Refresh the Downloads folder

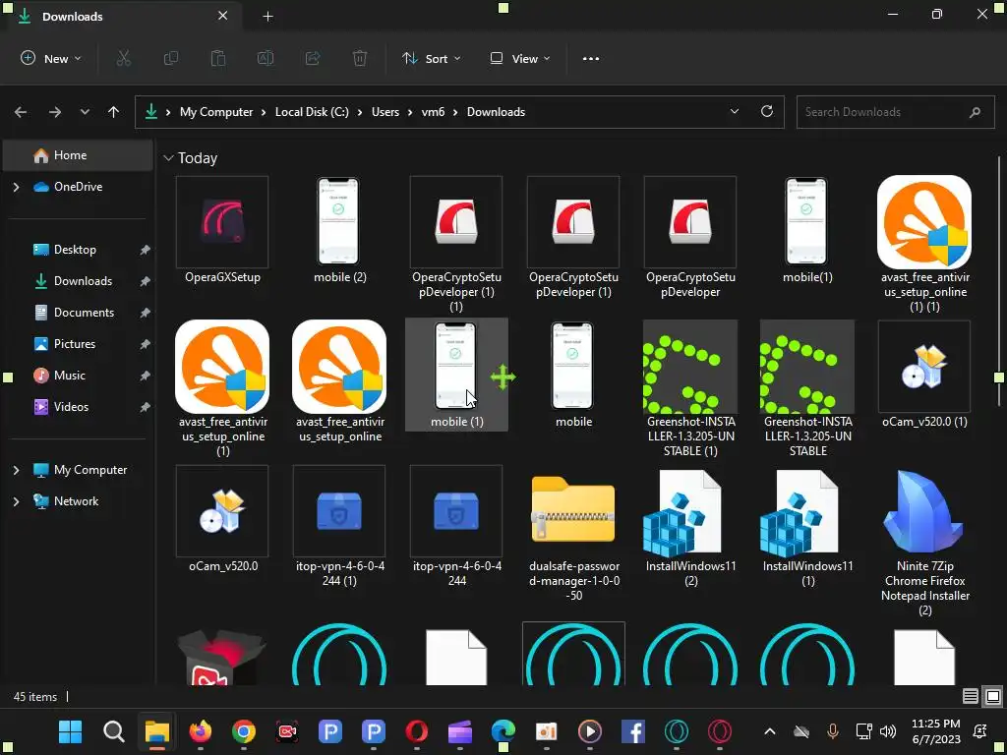click(767, 112)
